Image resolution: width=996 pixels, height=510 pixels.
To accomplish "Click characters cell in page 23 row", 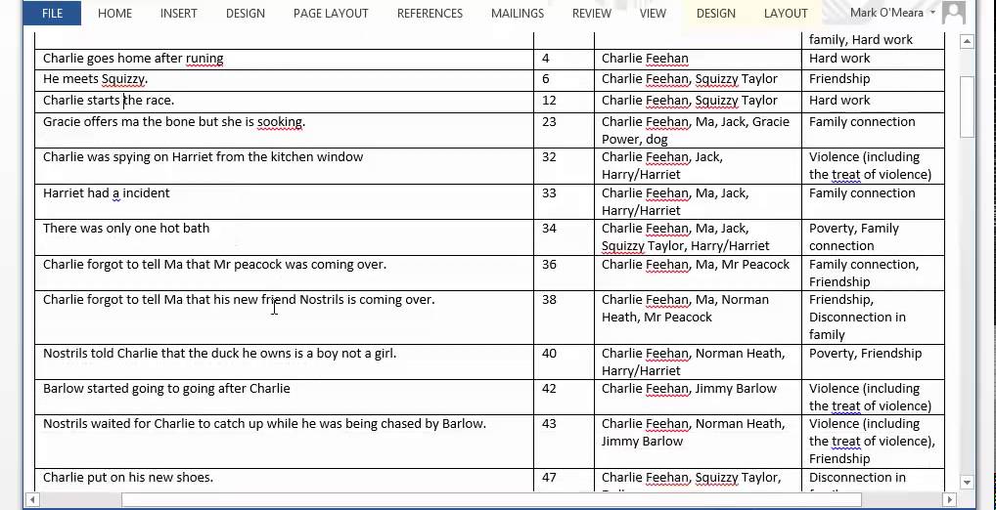I will tap(698, 130).
